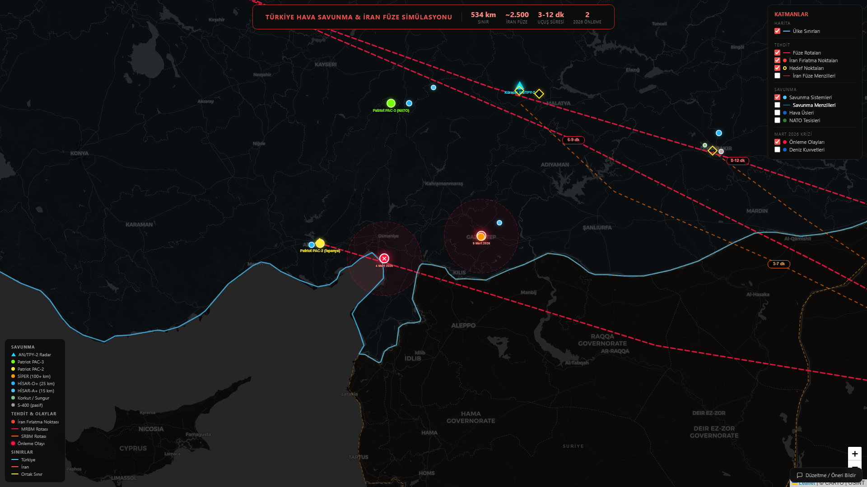Image resolution: width=867 pixels, height=487 pixels.
Task: Click the green Patriot PAC-3 (NATO) marker
Action: tap(391, 103)
